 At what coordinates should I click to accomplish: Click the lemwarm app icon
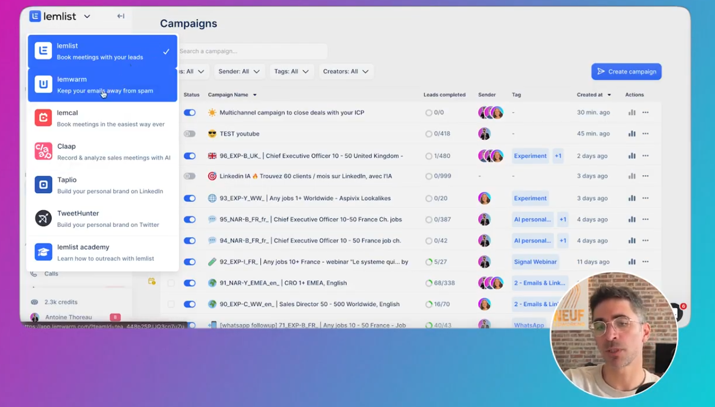pyautogui.click(x=43, y=85)
